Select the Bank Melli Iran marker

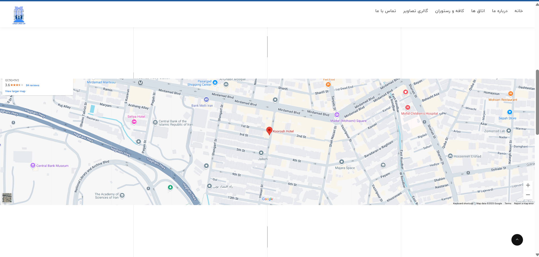[x=206, y=100]
